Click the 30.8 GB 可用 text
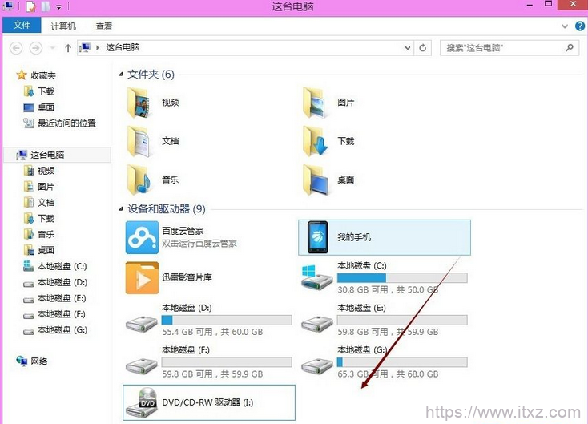This screenshot has height=424, width=588. point(363,289)
